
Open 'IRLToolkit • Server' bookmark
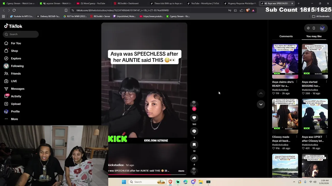tap(100, 16)
